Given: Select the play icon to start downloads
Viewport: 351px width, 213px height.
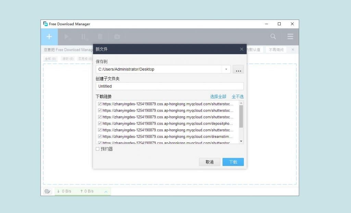Looking at the screenshot, I should (66, 36).
